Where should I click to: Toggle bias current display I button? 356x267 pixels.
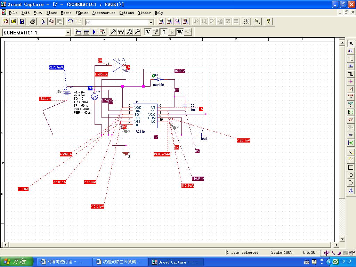pos(164,32)
